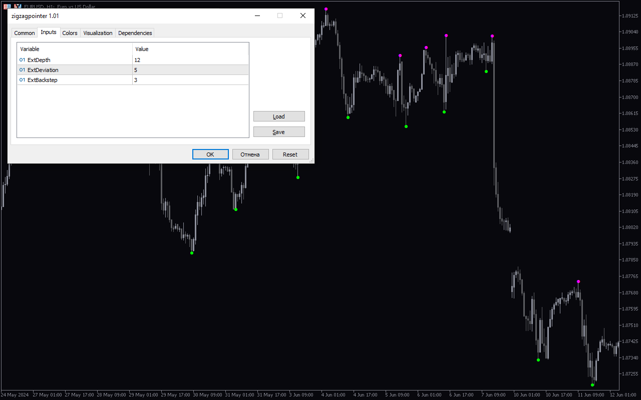Edit the ExtDeviation value 5
Image resolution: width=641 pixels, height=400 pixels.
pyautogui.click(x=190, y=70)
